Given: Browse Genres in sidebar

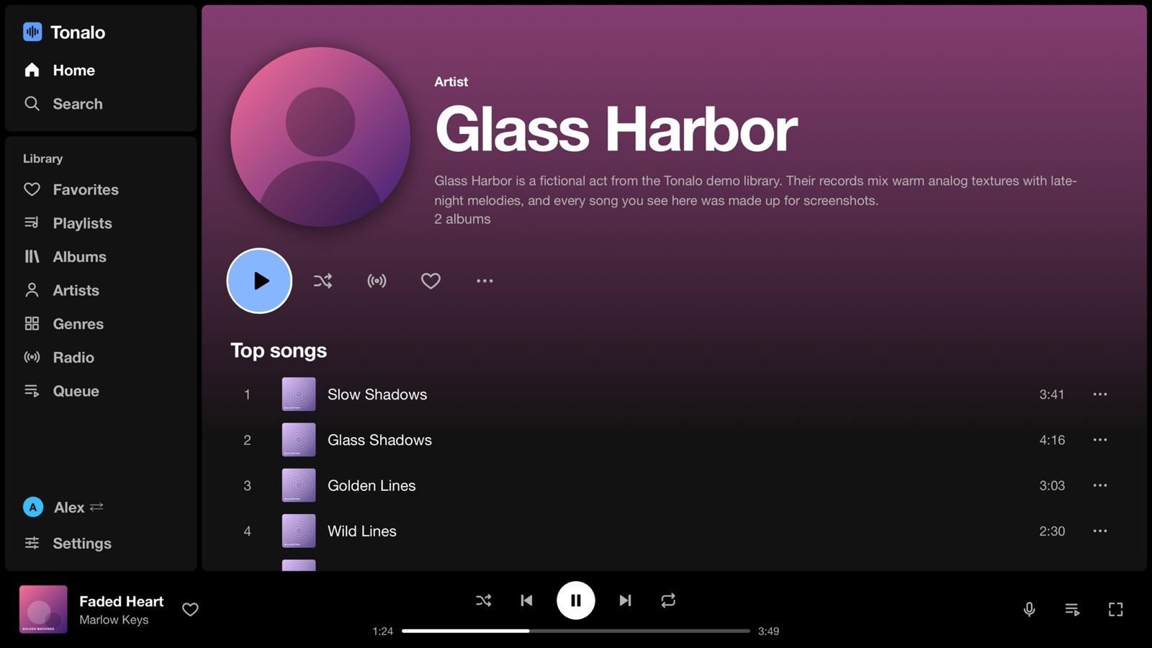Looking at the screenshot, I should pyautogui.click(x=101, y=324).
